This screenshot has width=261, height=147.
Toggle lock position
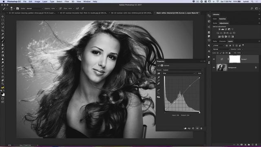click(223, 53)
